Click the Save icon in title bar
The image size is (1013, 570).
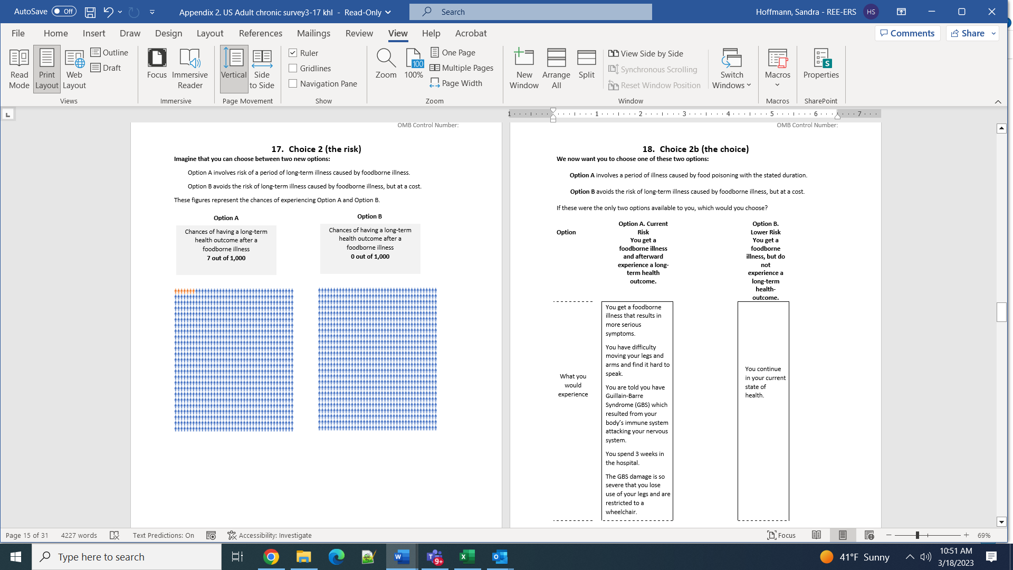[90, 12]
